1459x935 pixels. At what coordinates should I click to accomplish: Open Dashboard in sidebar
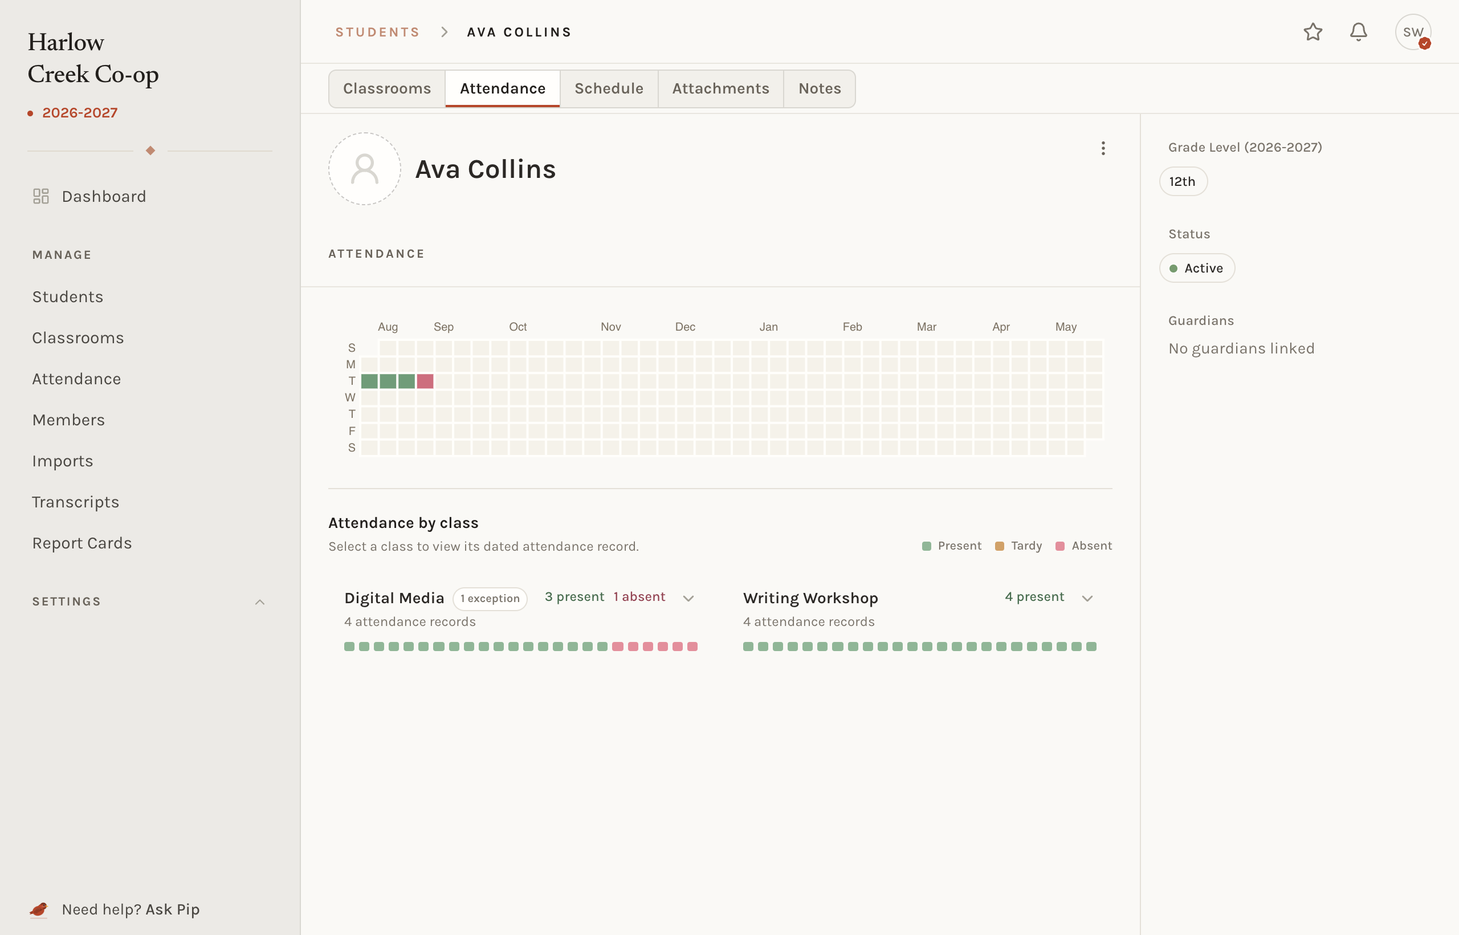point(104,196)
